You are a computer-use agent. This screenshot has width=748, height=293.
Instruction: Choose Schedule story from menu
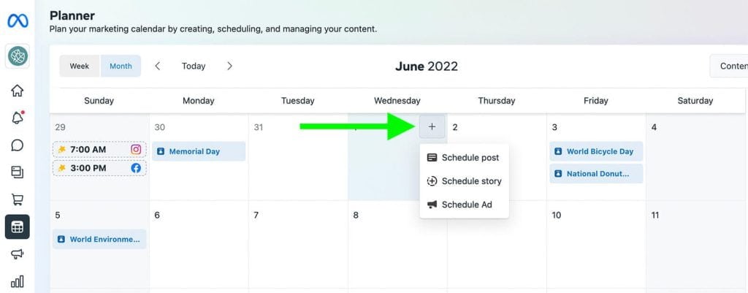(x=465, y=181)
